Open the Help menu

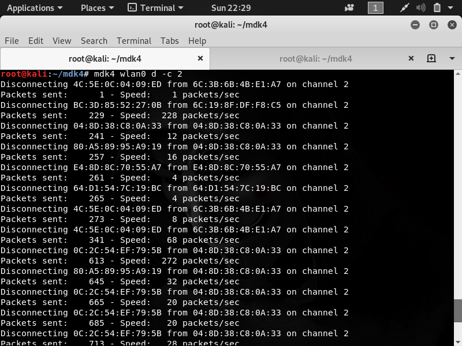197,40
